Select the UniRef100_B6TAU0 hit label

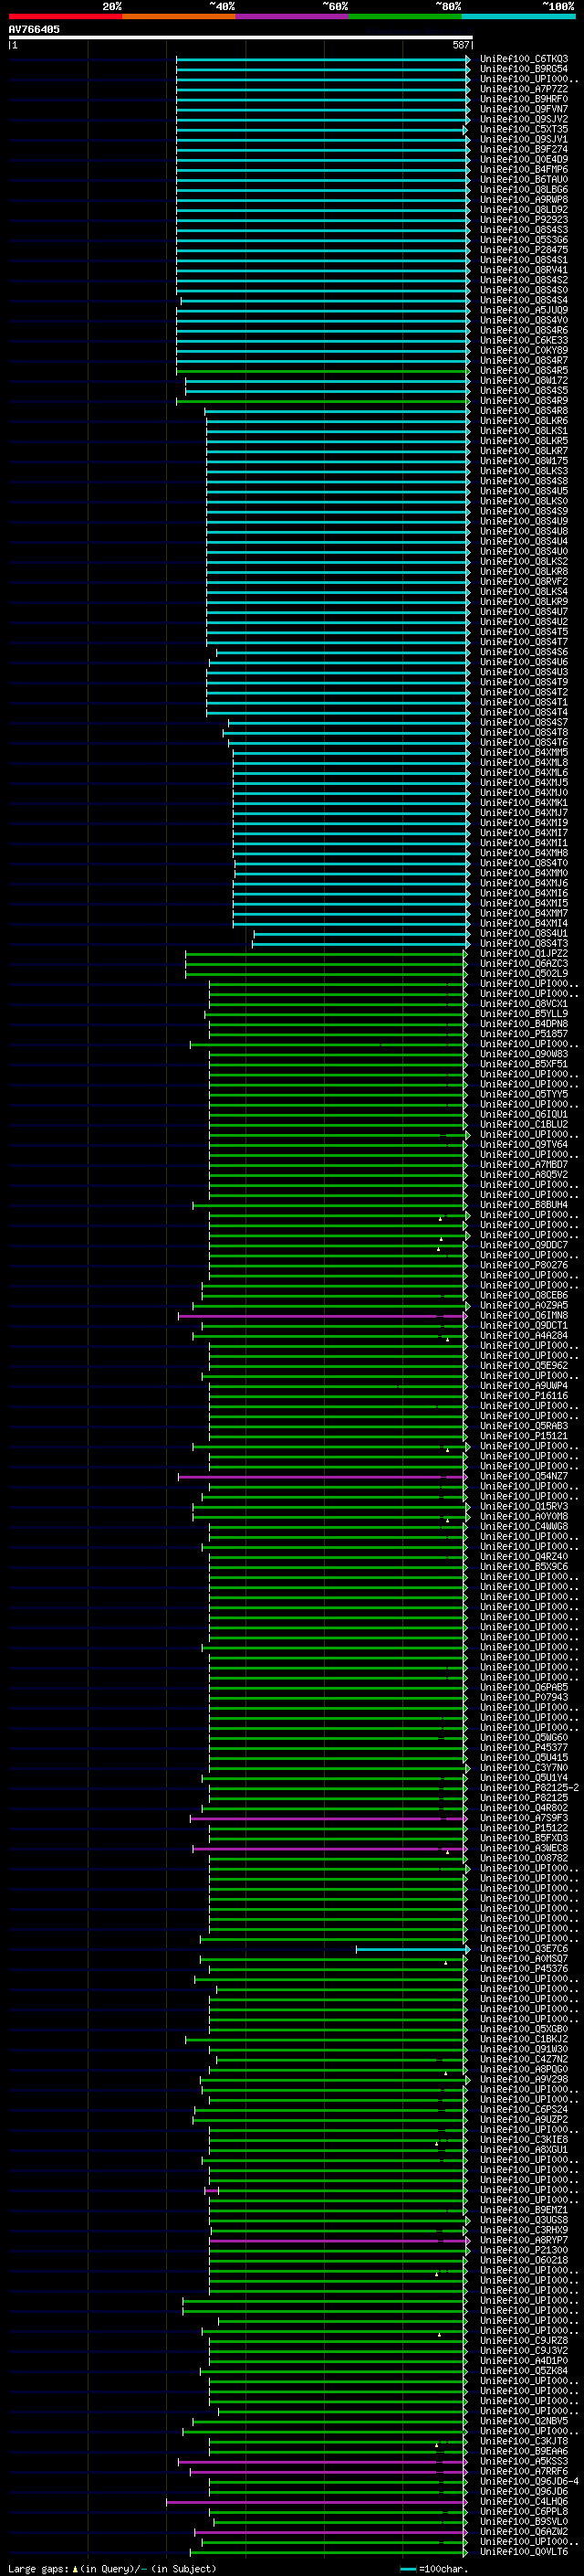tap(524, 180)
